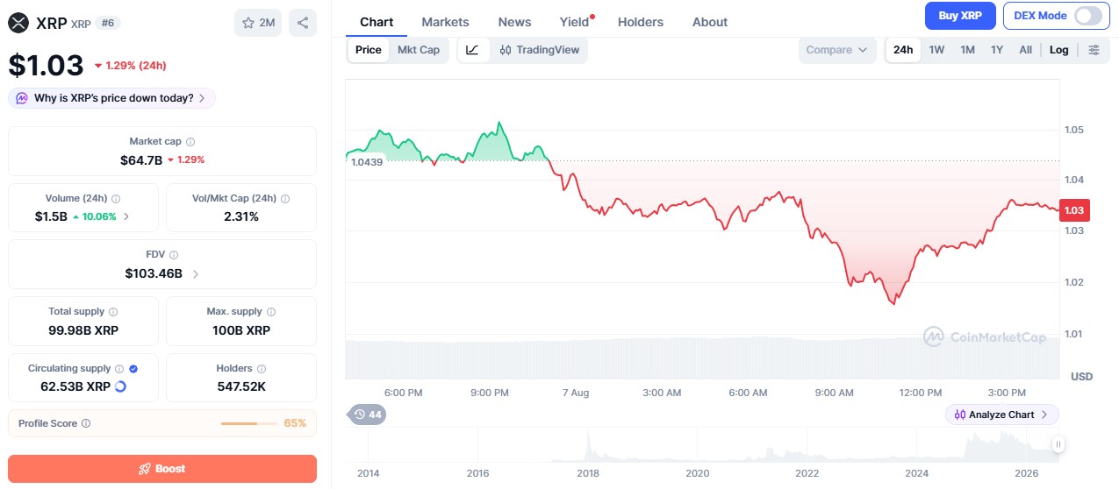This screenshot has width=1119, height=489.
Task: Click the $64.7B market cap value
Action: point(141,159)
